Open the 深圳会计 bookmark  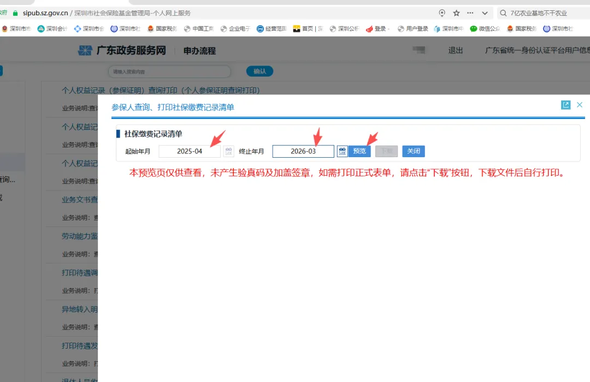click(x=52, y=28)
